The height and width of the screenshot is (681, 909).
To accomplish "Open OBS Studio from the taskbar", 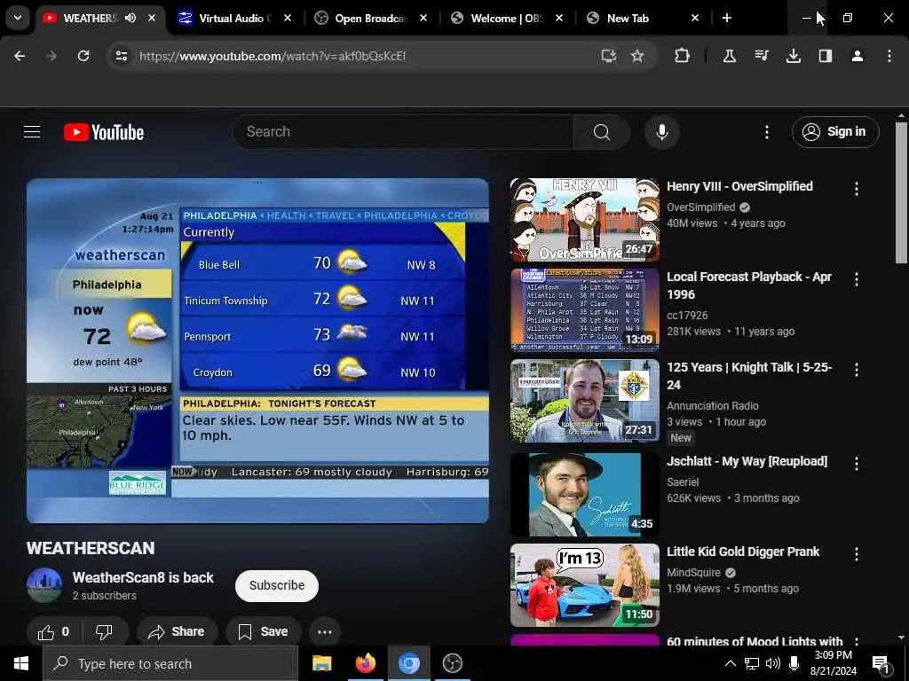I will tap(452, 663).
